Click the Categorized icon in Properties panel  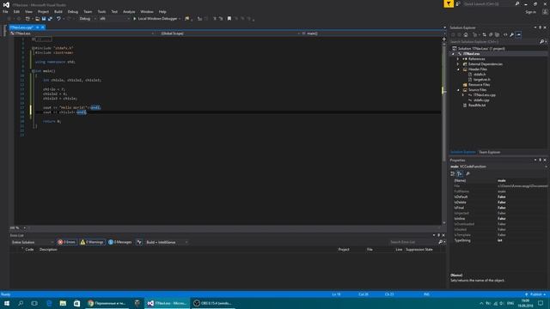point(453,173)
